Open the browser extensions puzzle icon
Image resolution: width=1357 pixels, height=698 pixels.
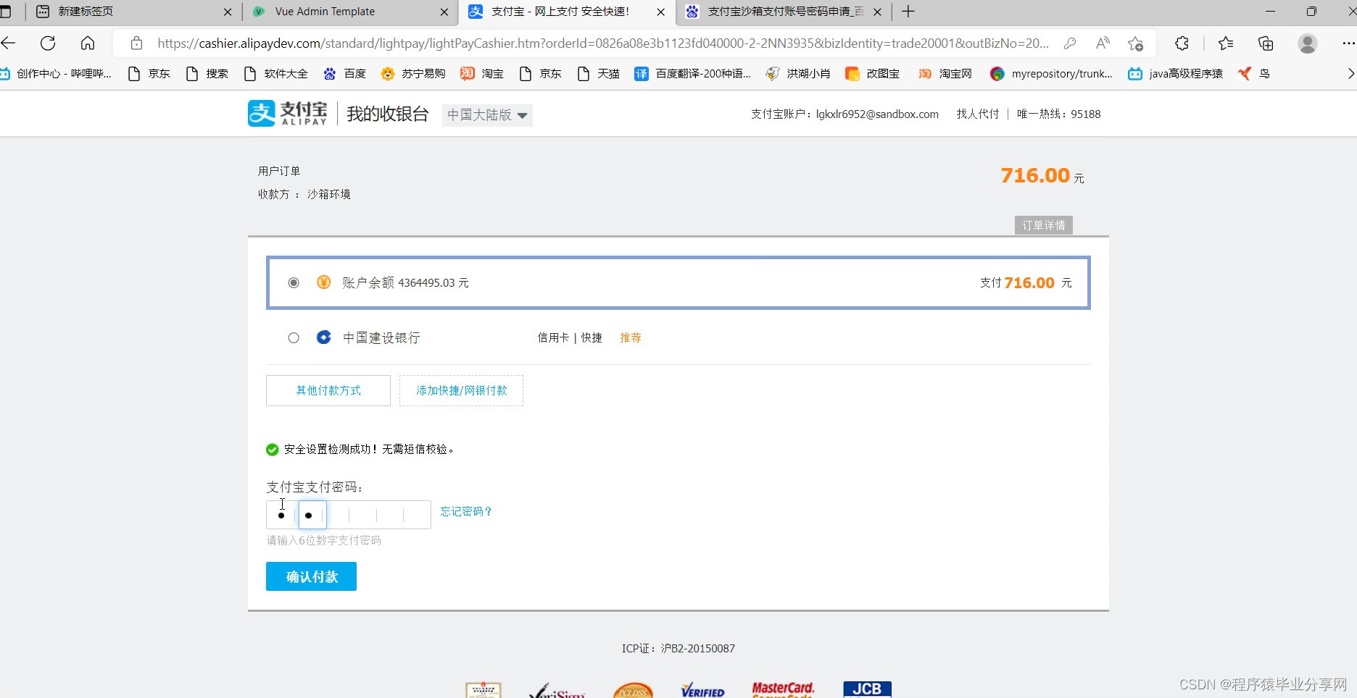click(1182, 43)
